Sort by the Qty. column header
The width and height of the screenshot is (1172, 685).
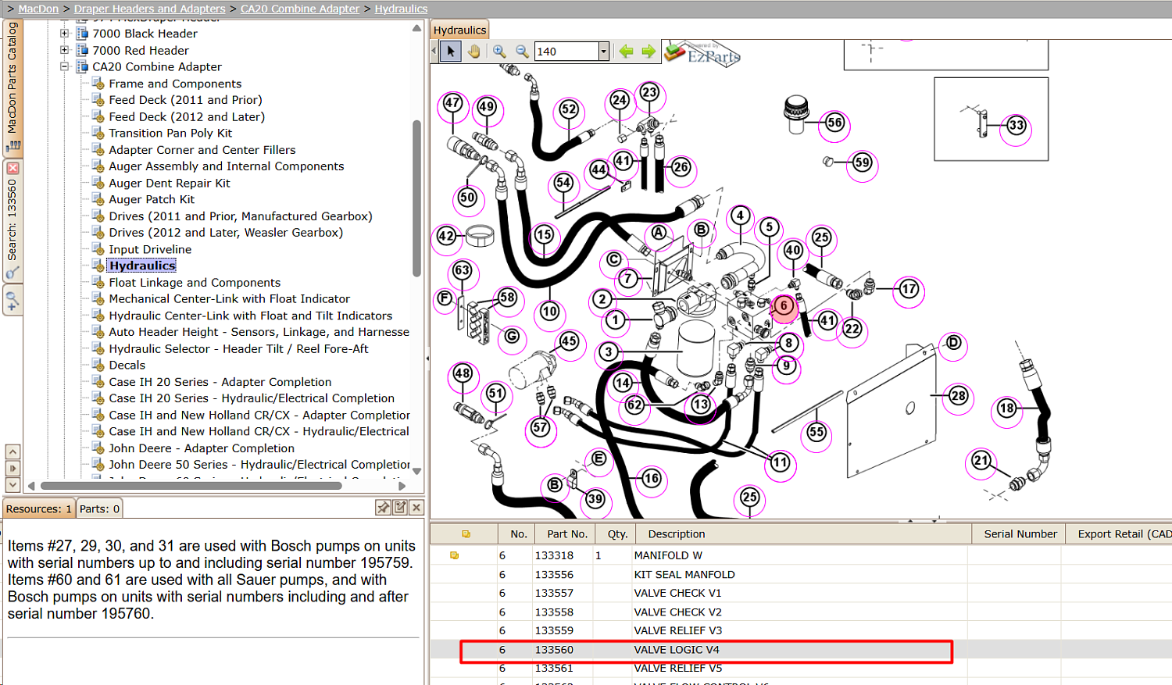(617, 534)
